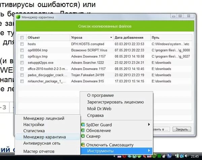Check the box for opr00004.tmp
Image resolution: width=202 pixels, height=160 pixels.
pyautogui.click(x=22, y=50)
